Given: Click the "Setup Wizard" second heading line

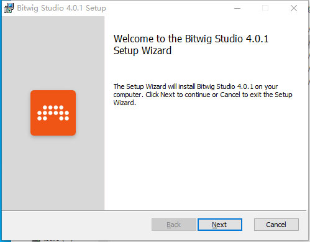Looking at the screenshot, I should (142, 50).
